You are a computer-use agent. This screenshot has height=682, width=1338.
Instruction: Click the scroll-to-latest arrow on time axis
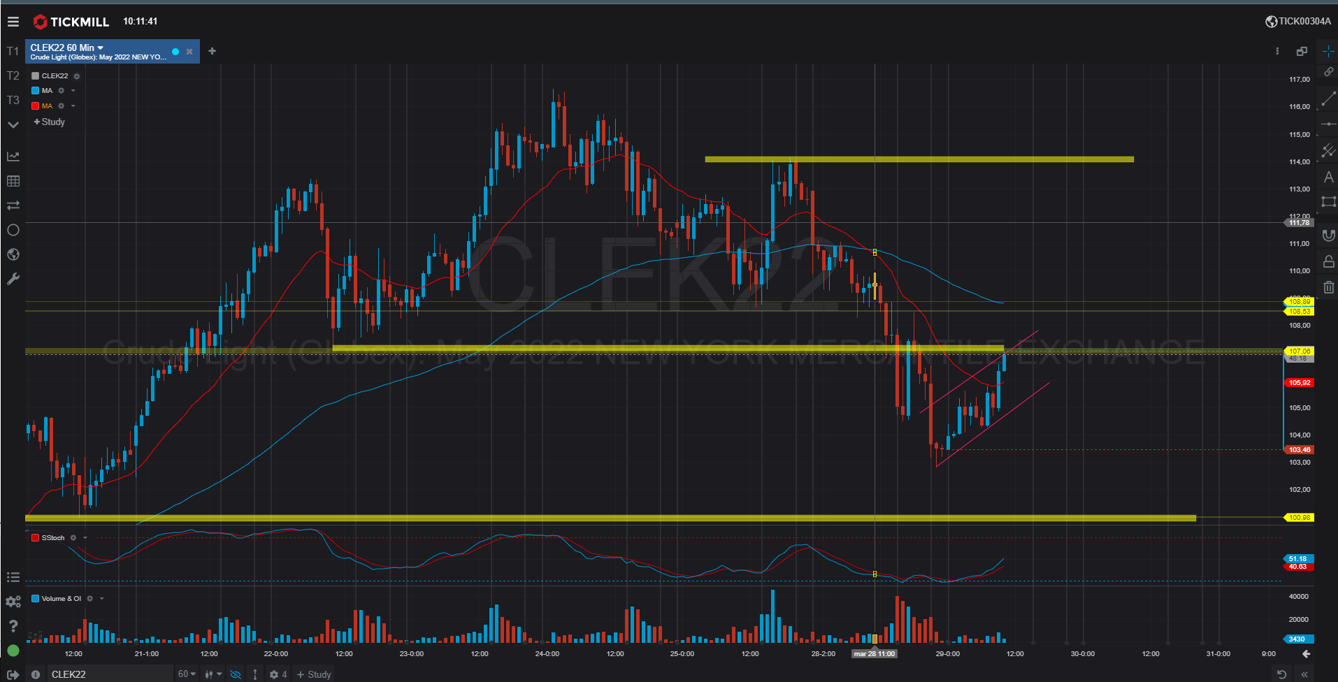coord(1306,654)
